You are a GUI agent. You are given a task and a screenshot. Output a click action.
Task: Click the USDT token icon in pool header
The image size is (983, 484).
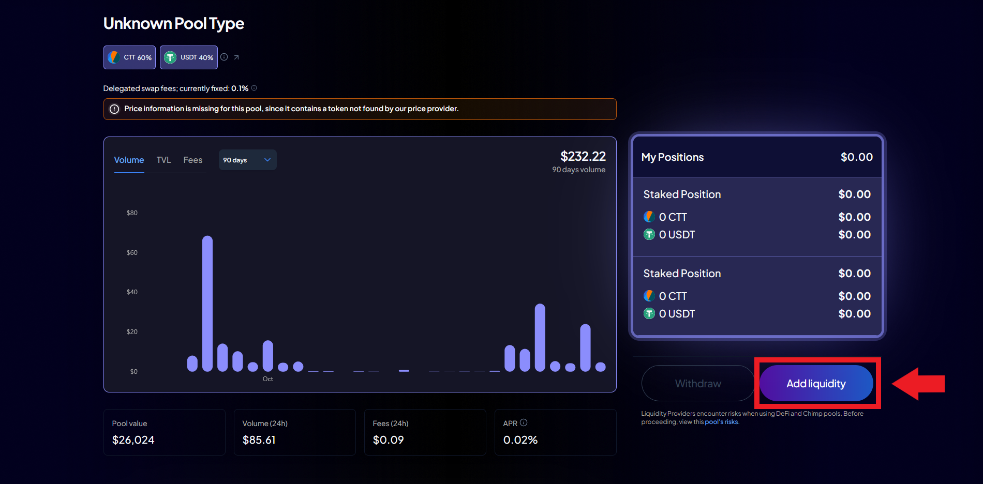(x=170, y=57)
